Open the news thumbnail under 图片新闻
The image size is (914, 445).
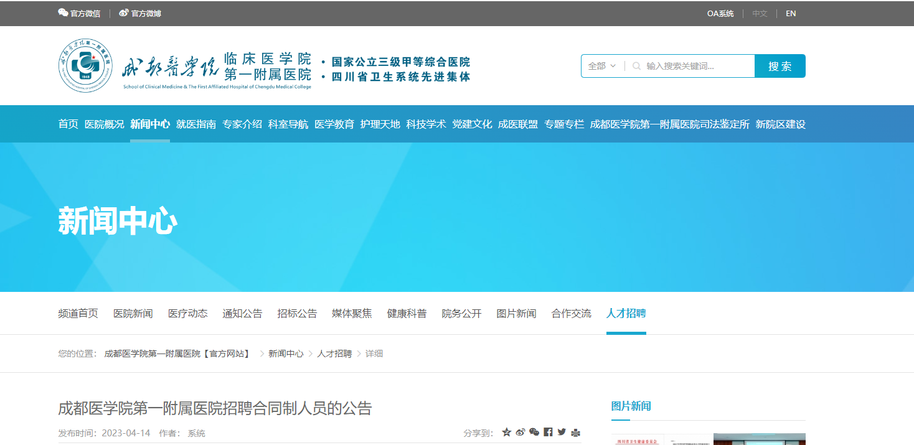(708, 439)
